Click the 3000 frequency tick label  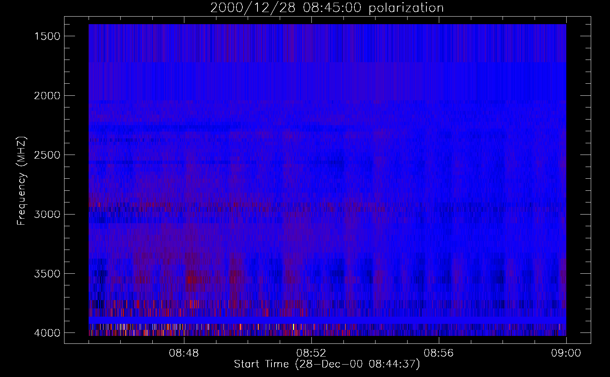point(47,215)
